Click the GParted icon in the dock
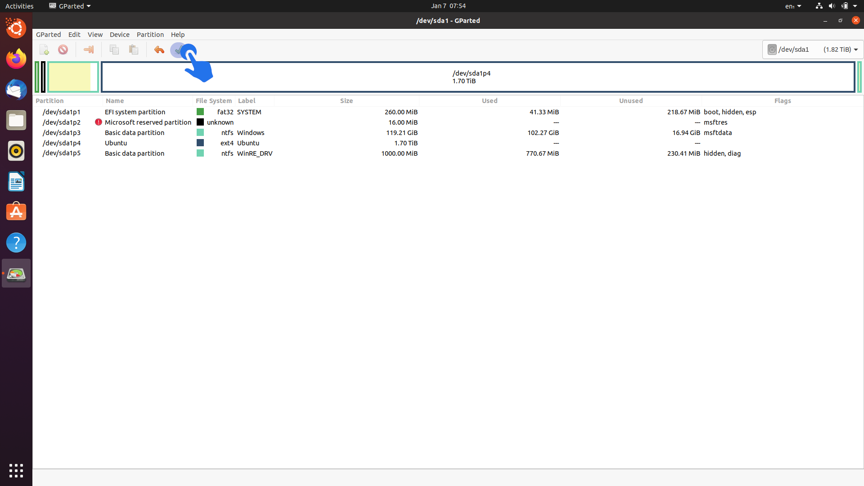Screen dimensions: 864x486 (16, 273)
